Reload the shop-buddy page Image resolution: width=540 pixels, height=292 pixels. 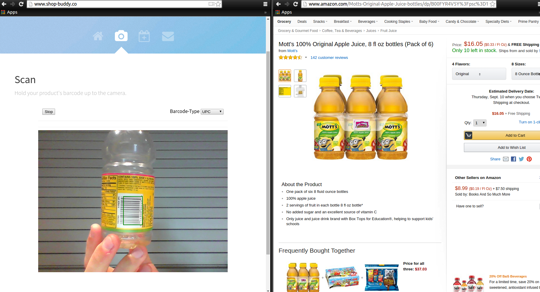(21, 4)
